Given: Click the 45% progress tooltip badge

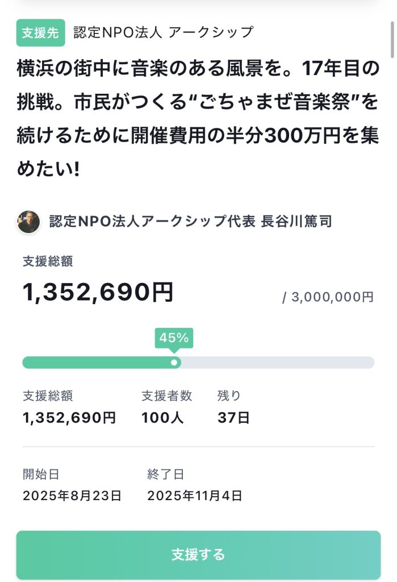Looking at the screenshot, I should (174, 338).
